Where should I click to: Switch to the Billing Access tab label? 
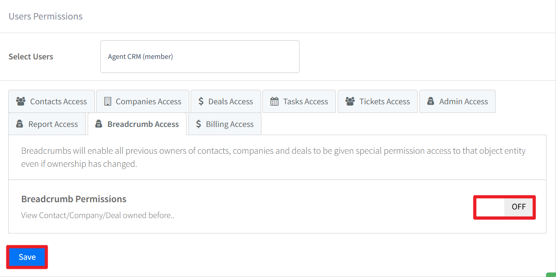click(230, 124)
